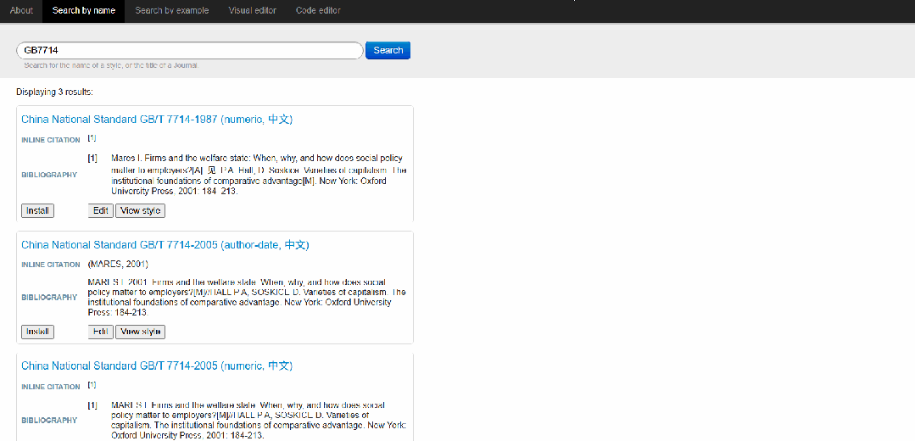Edit the GB/T 7714-2005 author-date style
Image resolution: width=915 pixels, height=441 pixels.
(x=100, y=332)
